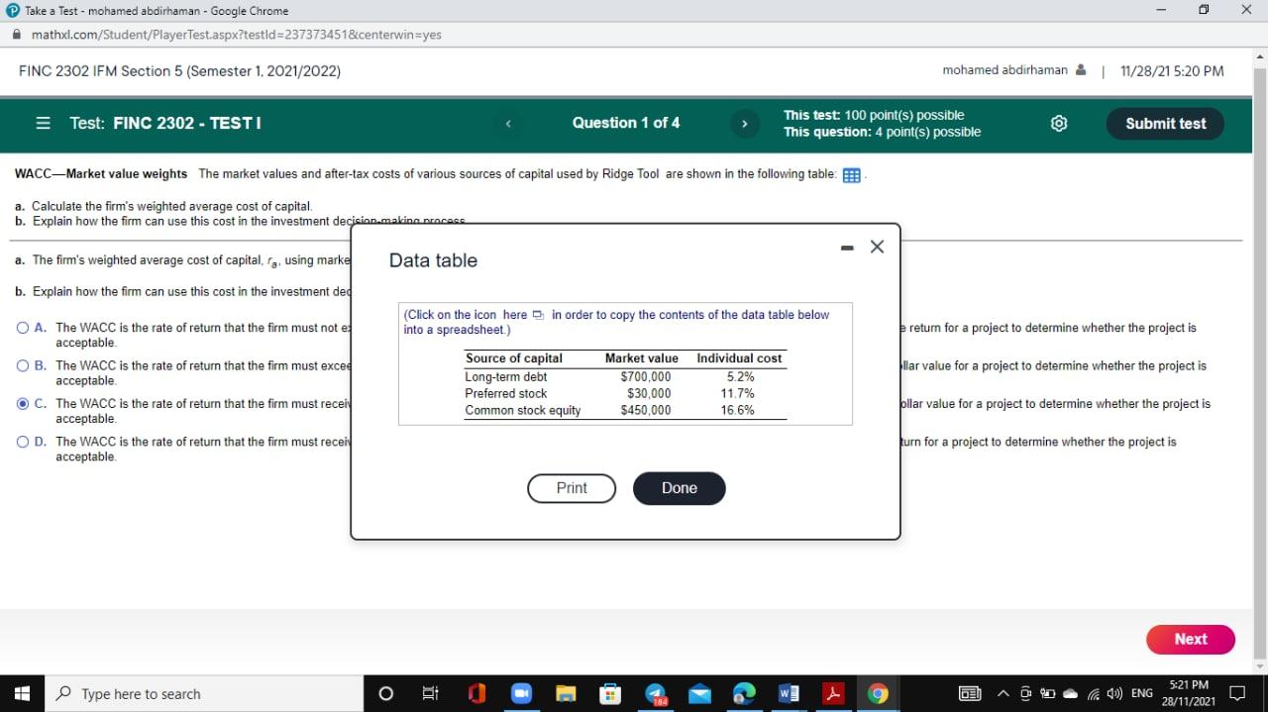Open the volume control in the system tray
The height and width of the screenshot is (712, 1268).
click(1114, 693)
